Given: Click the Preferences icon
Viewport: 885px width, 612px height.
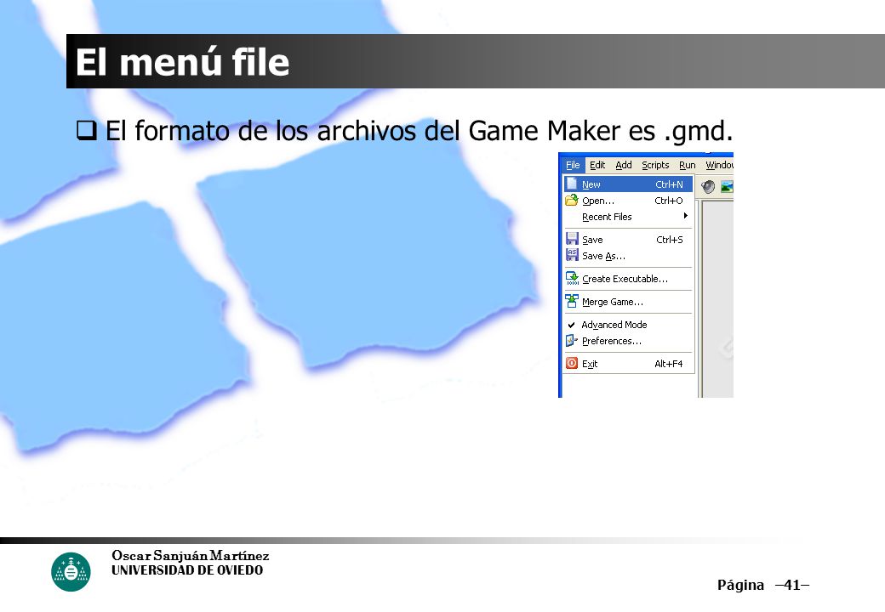Looking at the screenshot, I should 572,340.
